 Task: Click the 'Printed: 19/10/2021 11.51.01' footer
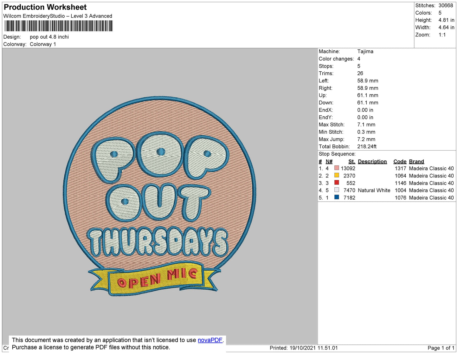304,348
